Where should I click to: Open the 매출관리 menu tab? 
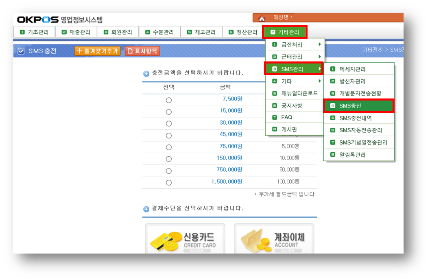[x=75, y=32]
